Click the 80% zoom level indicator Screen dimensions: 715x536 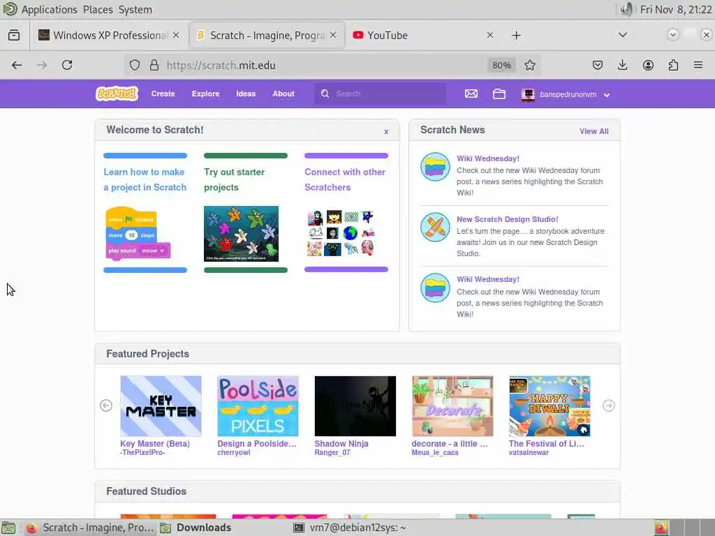click(x=501, y=66)
